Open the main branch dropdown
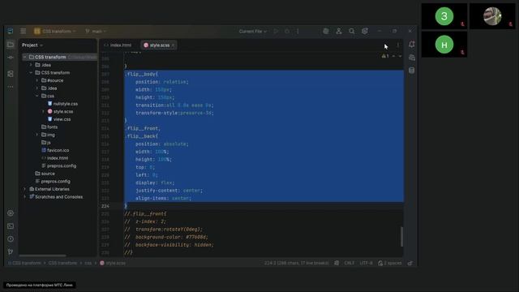Screen dimensions: 519x292 (x=96, y=31)
